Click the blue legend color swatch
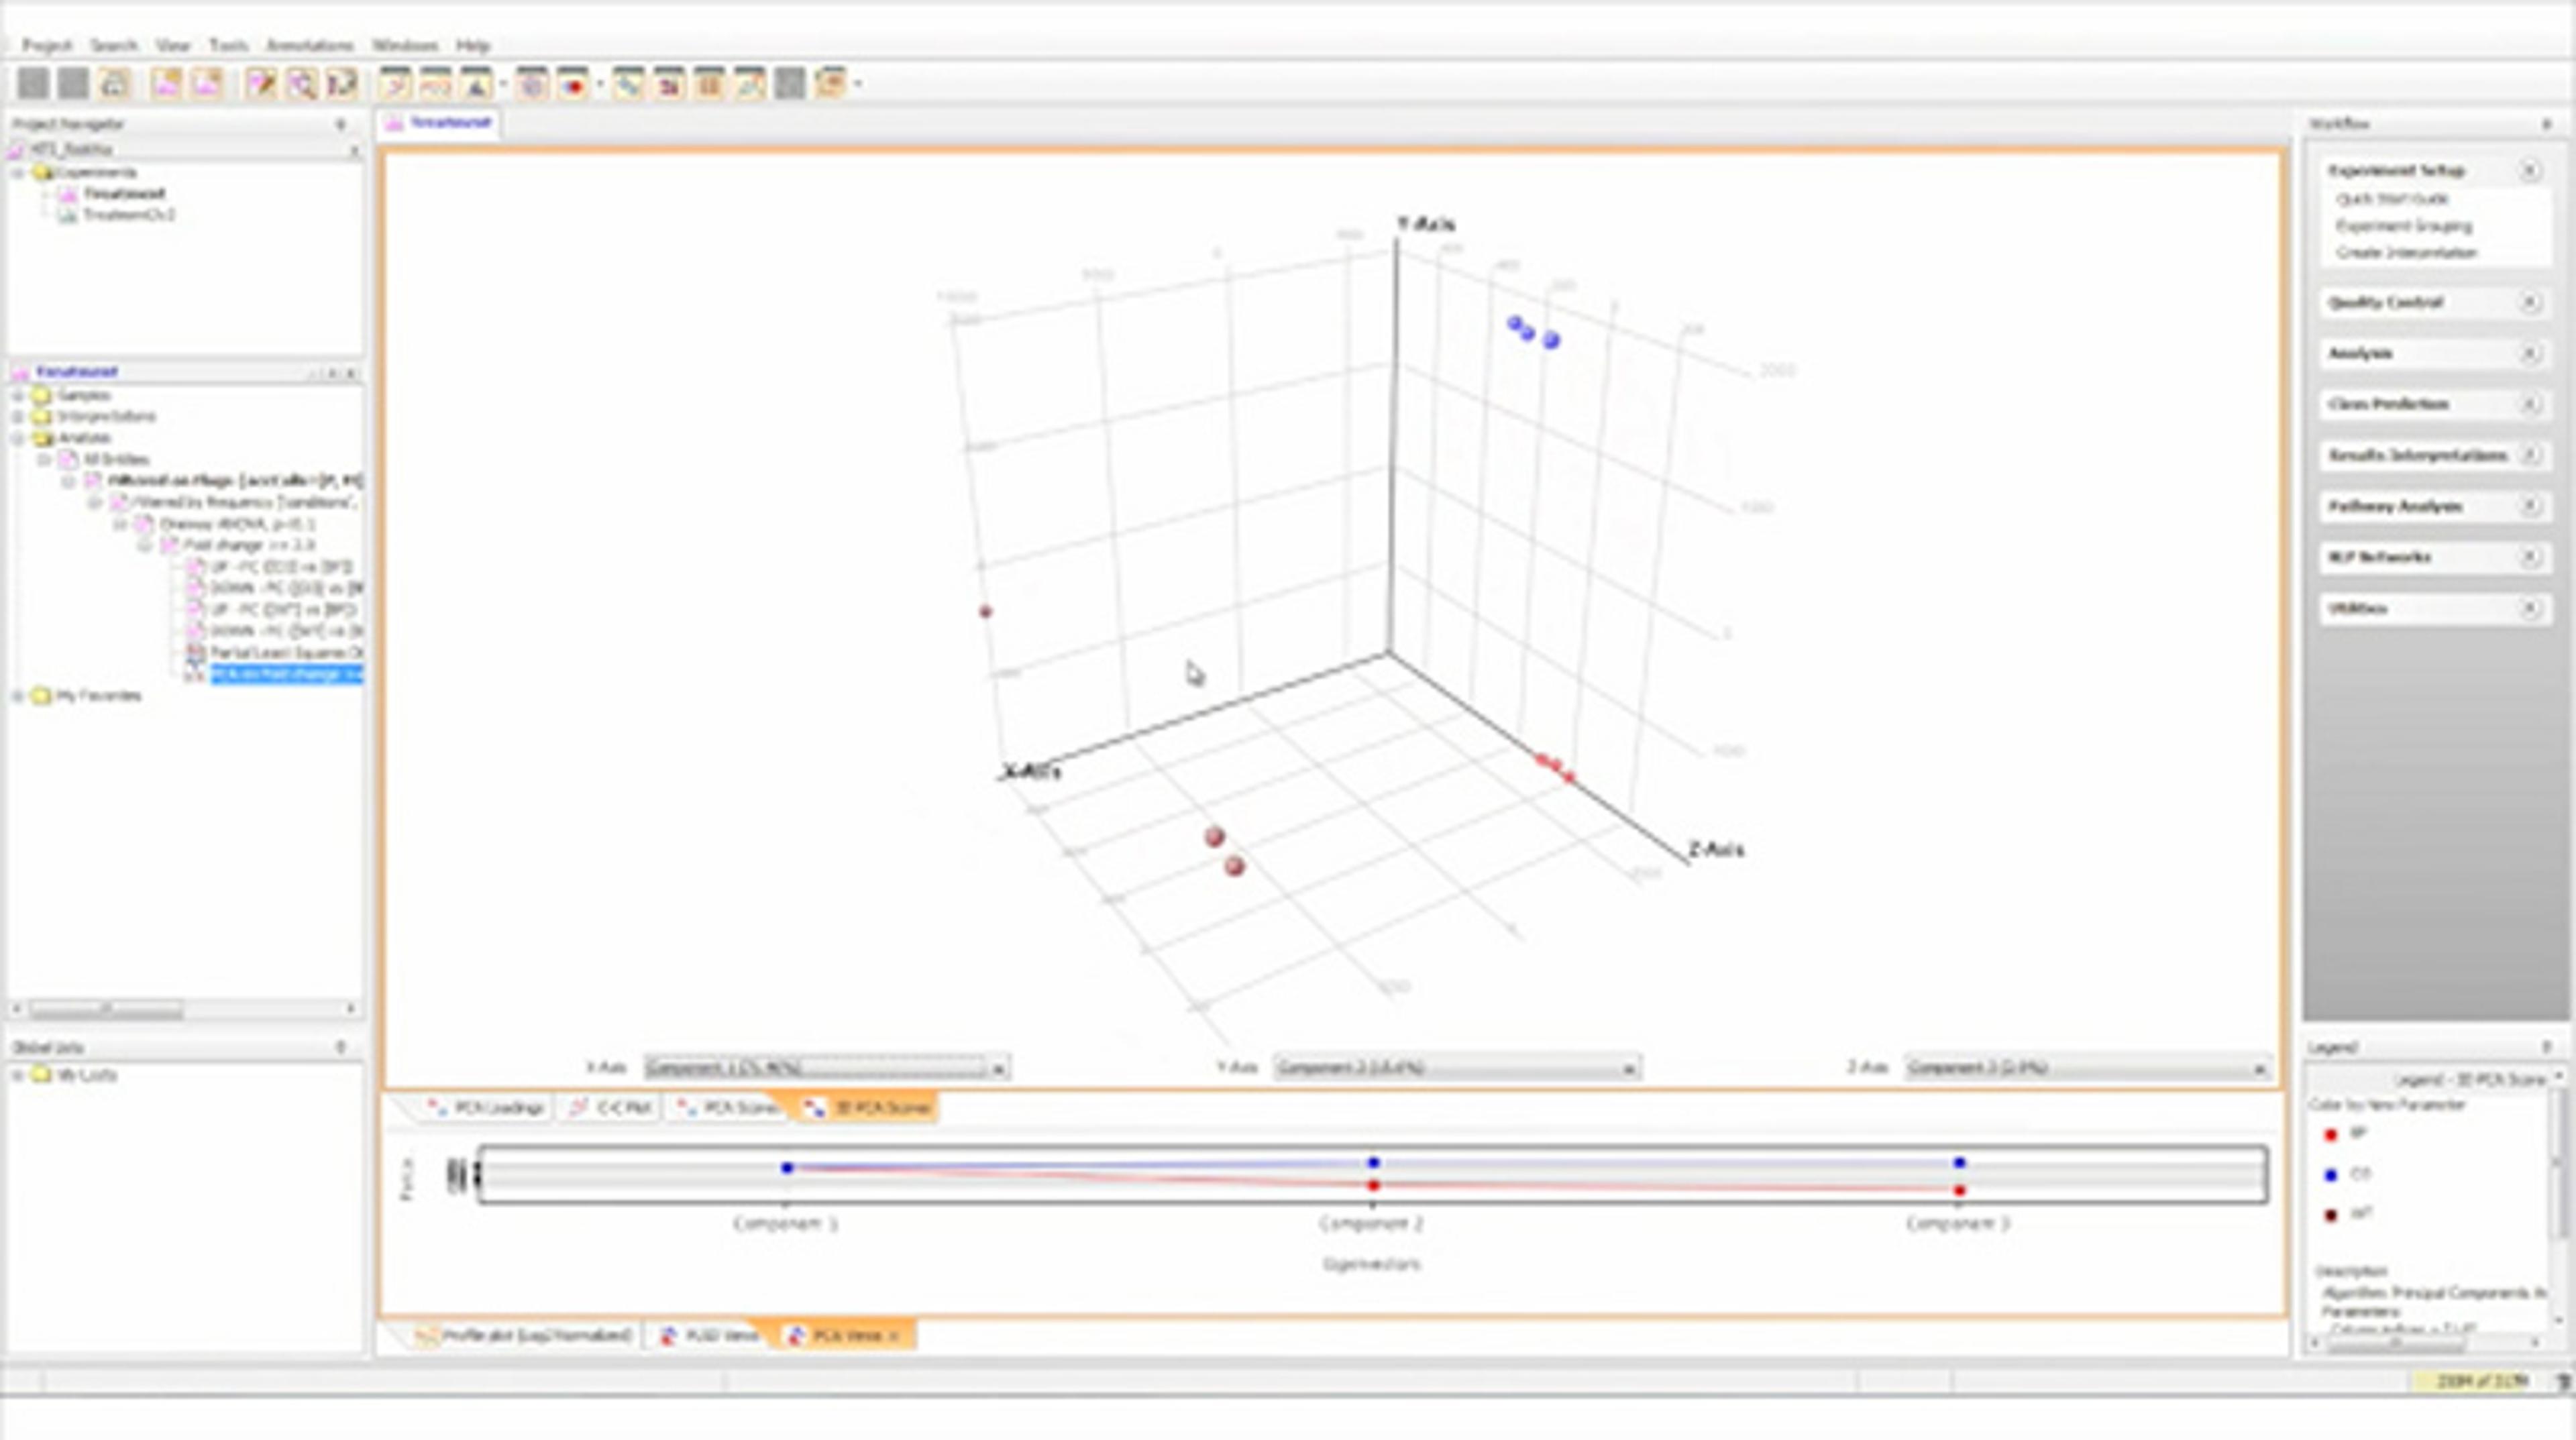The width and height of the screenshot is (2576, 1440). pos(2331,1175)
